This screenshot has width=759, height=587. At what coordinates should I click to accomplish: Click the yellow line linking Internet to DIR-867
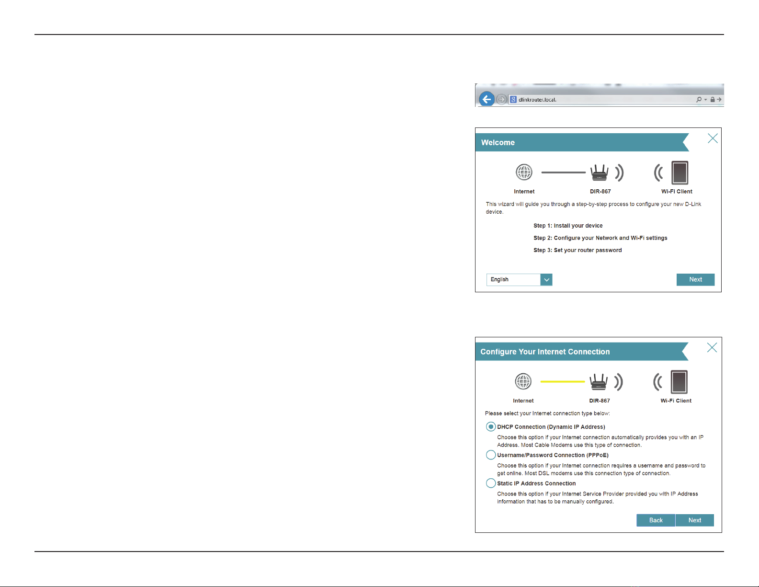(563, 381)
